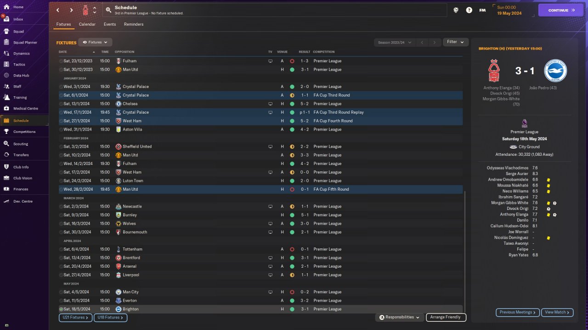Select the circle for Fulham 23/12/2023 row
The image size is (588, 330).
click(x=61, y=61)
